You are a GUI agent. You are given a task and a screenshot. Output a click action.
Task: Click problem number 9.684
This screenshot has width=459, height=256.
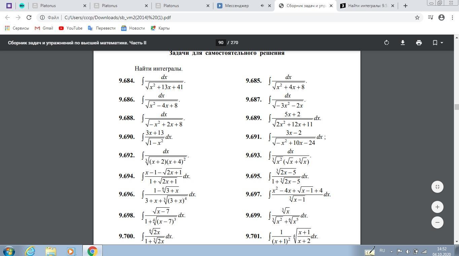click(127, 81)
